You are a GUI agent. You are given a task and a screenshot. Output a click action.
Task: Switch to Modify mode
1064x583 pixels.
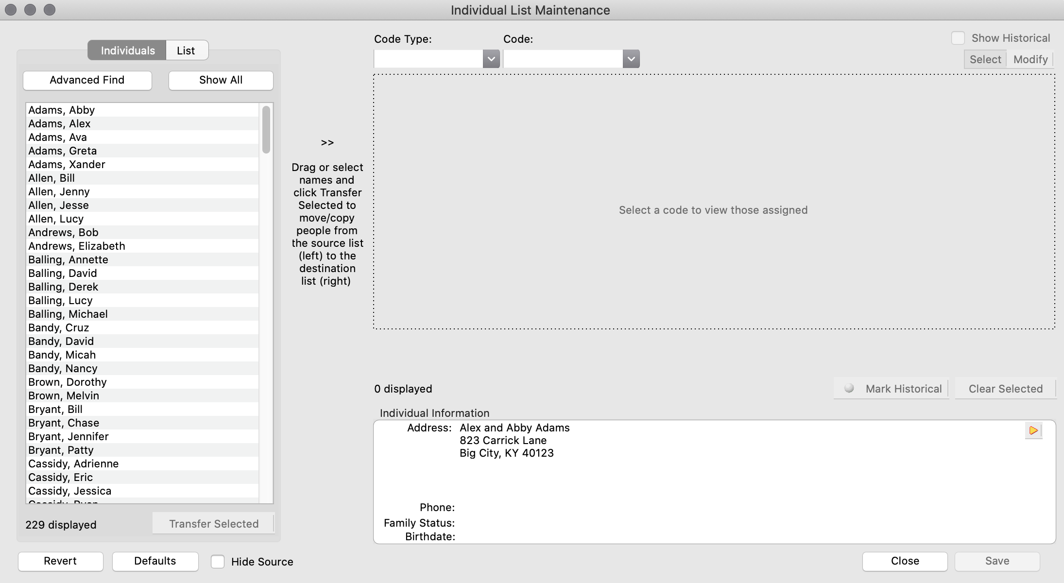tap(1030, 59)
